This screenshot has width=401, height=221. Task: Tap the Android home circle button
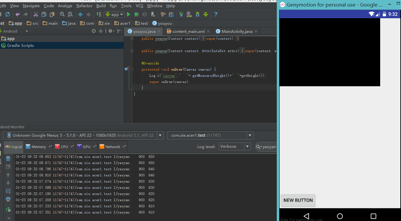tap(340, 216)
